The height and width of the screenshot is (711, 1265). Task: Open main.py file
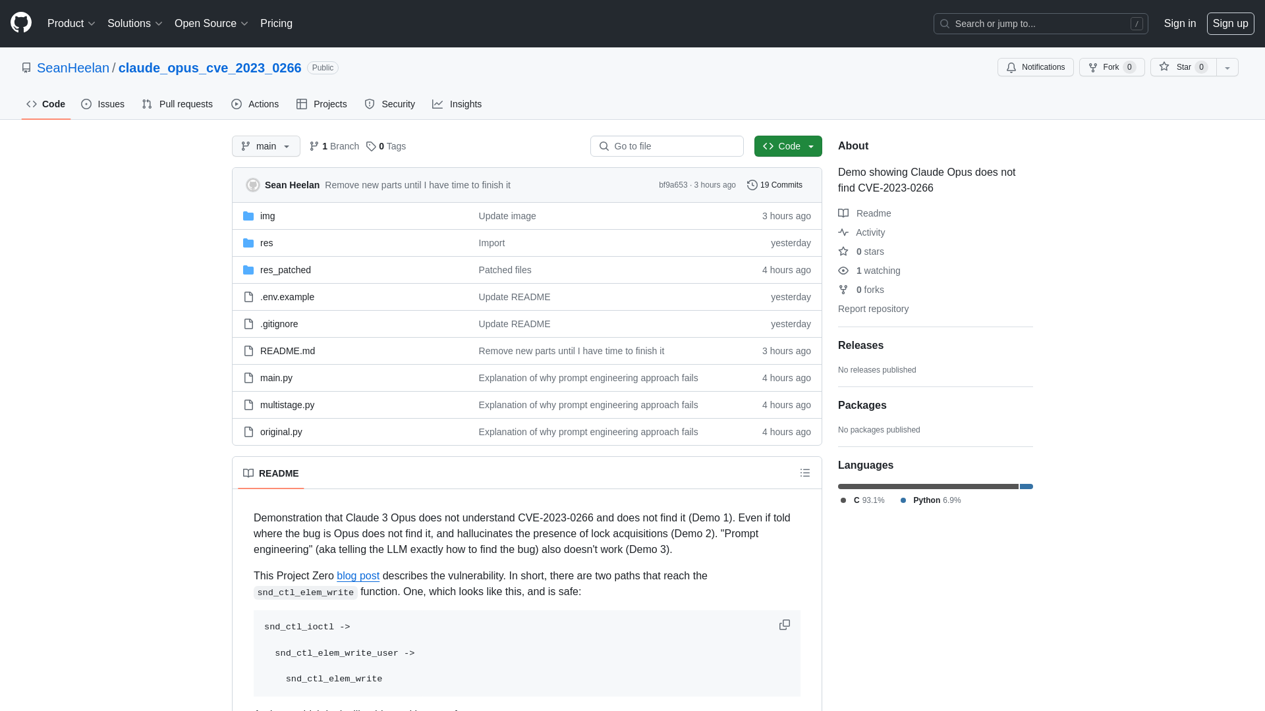276,378
